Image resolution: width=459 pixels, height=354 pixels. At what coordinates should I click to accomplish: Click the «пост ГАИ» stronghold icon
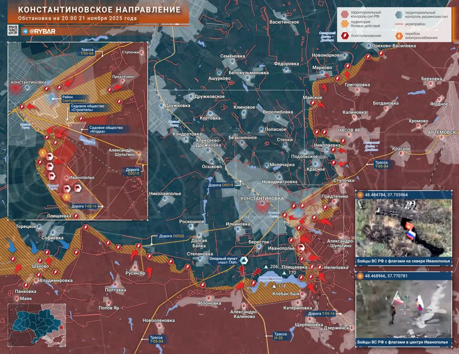243,261
